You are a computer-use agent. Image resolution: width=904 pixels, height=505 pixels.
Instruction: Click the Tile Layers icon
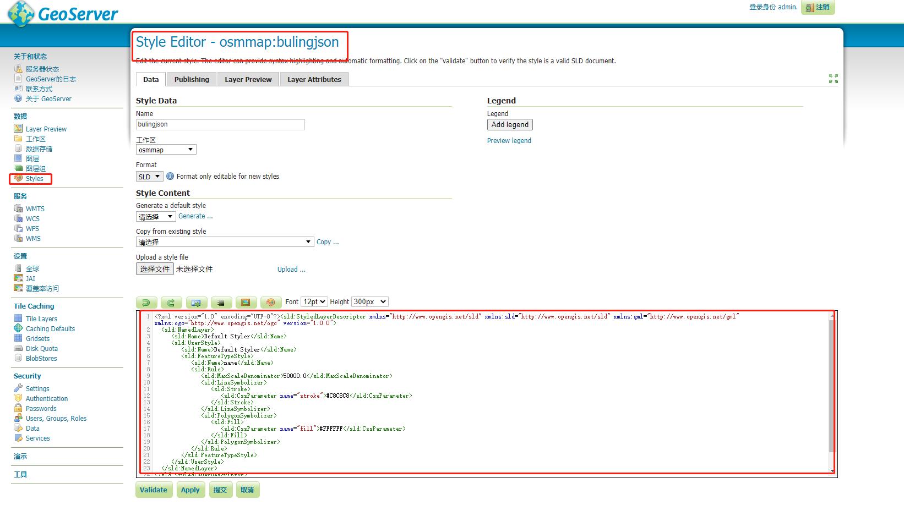18,319
